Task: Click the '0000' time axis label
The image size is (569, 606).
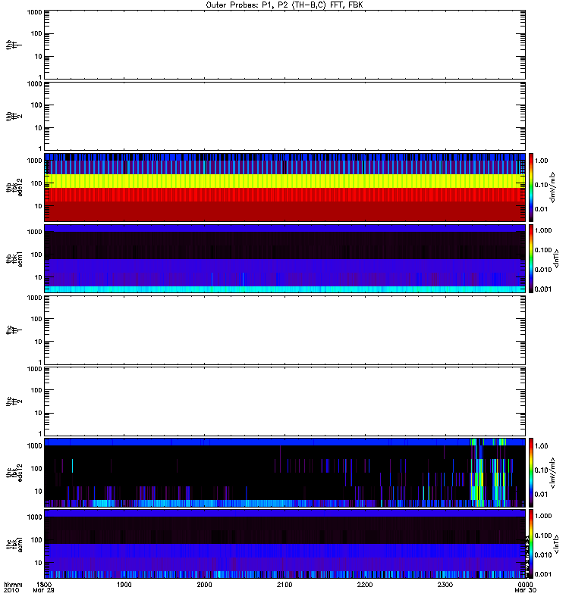Action: tap(525, 584)
